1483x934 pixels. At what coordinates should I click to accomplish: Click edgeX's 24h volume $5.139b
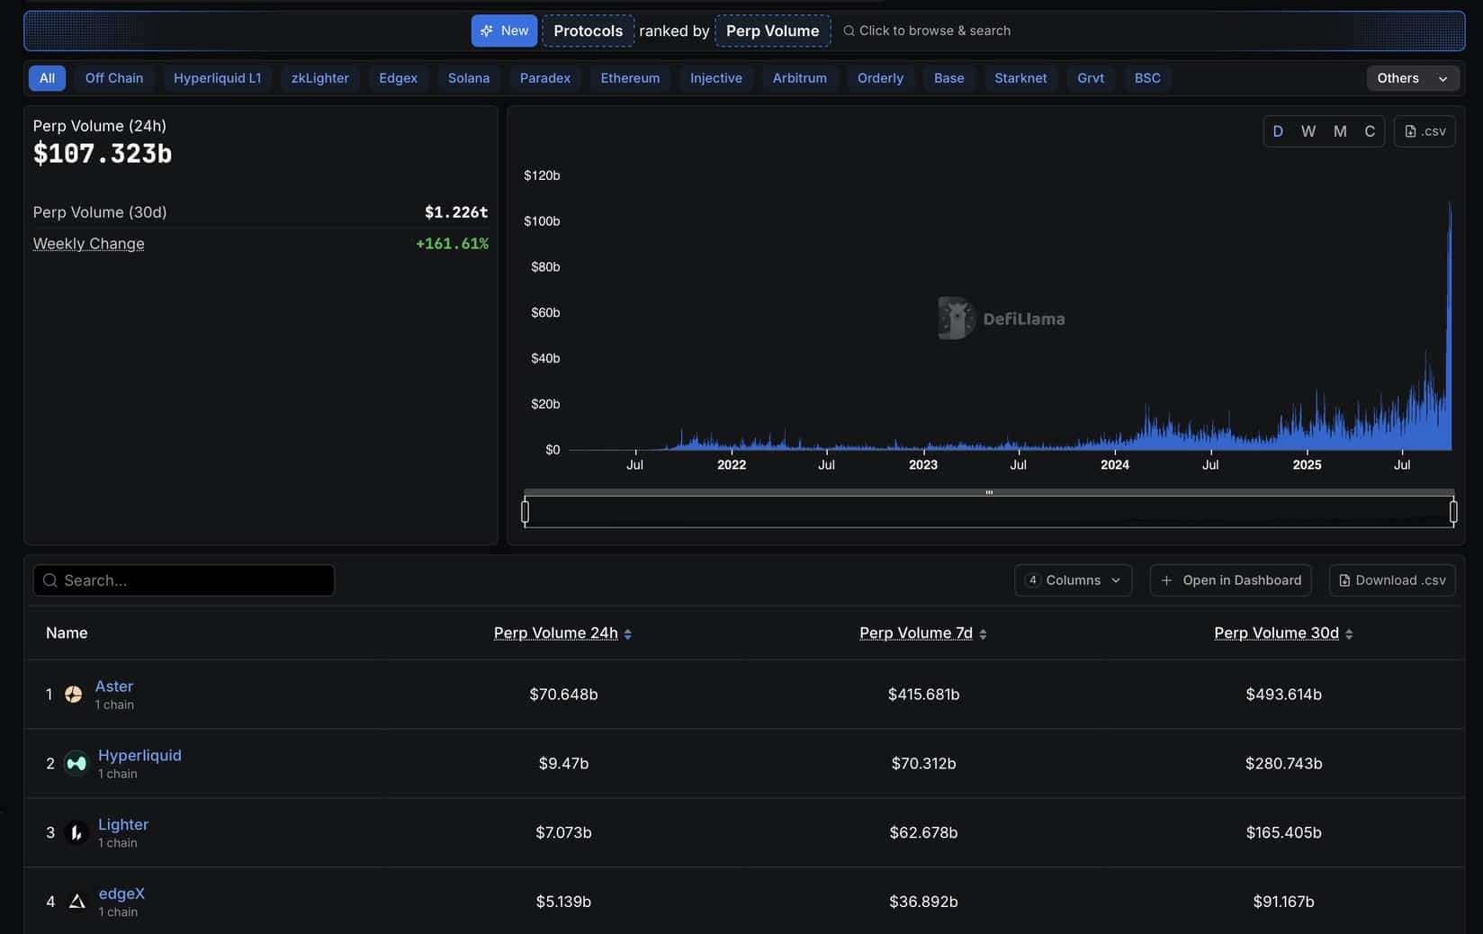563,902
